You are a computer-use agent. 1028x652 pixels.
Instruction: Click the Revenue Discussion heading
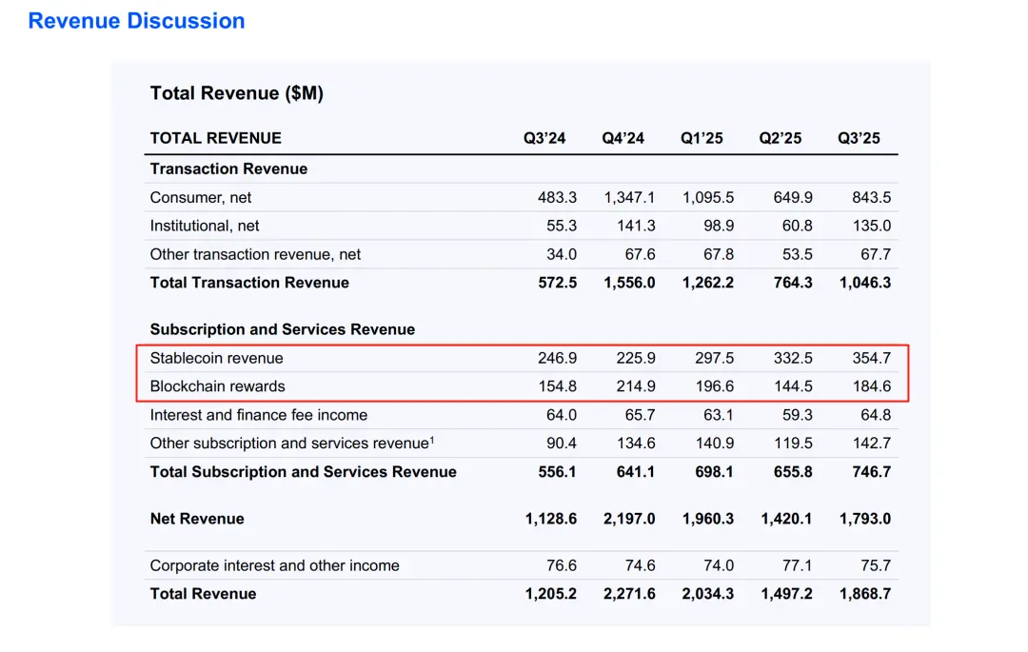136,21
